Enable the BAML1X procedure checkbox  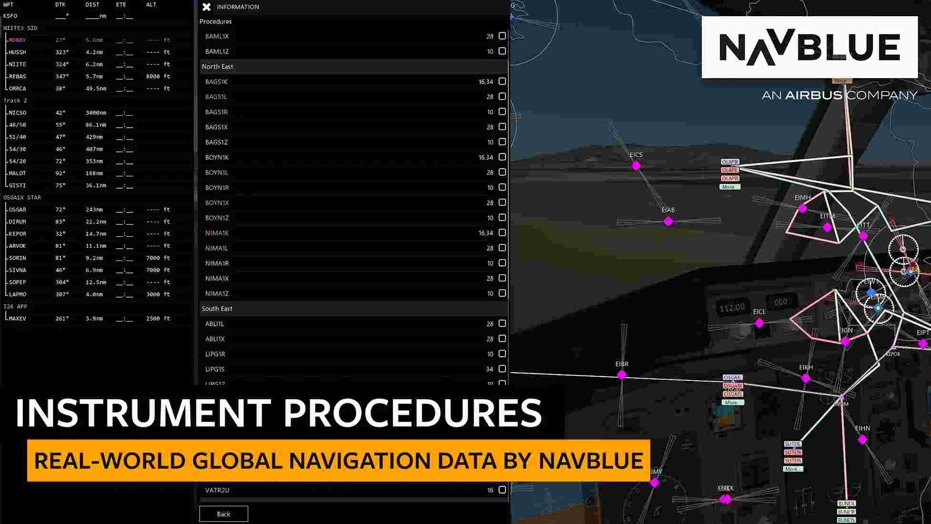click(502, 36)
